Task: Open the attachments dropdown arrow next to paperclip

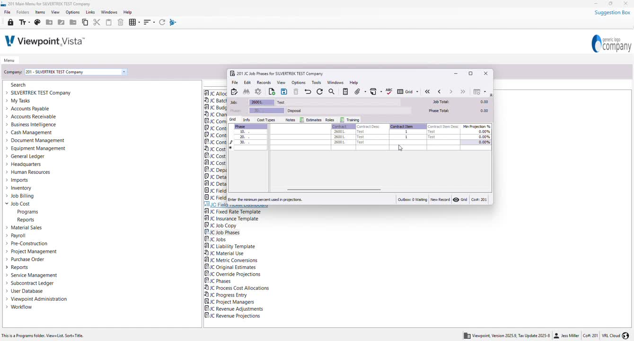Action: (x=365, y=92)
